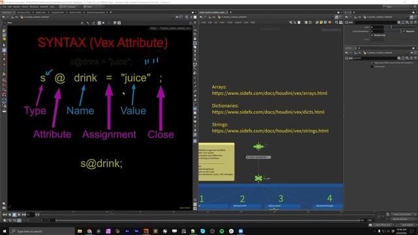Click the gear icon in the upper parameter pane
The height and width of the screenshot is (235, 418).
[399, 23]
